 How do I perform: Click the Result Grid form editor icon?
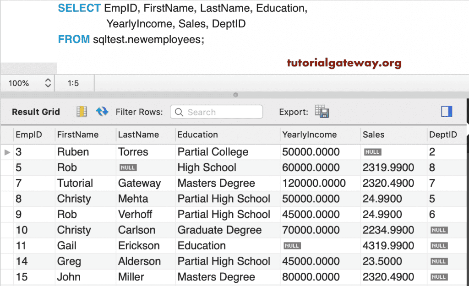click(x=82, y=112)
